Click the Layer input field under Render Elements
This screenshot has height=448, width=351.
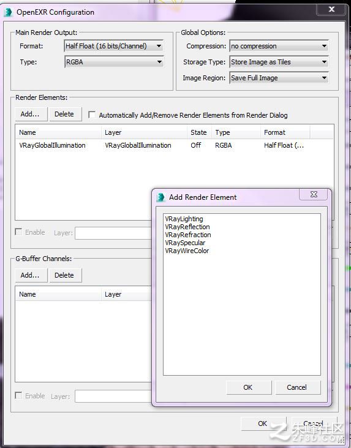pyautogui.click(x=113, y=233)
